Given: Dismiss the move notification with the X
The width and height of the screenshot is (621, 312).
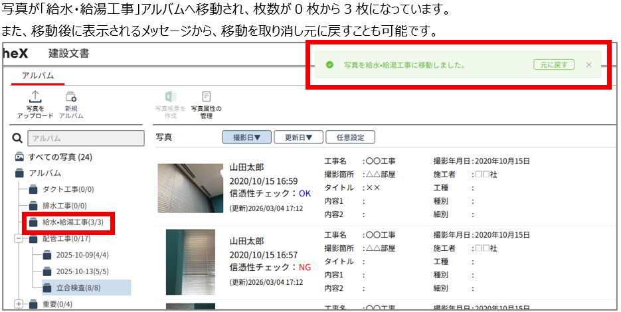Looking at the screenshot, I should pos(588,65).
